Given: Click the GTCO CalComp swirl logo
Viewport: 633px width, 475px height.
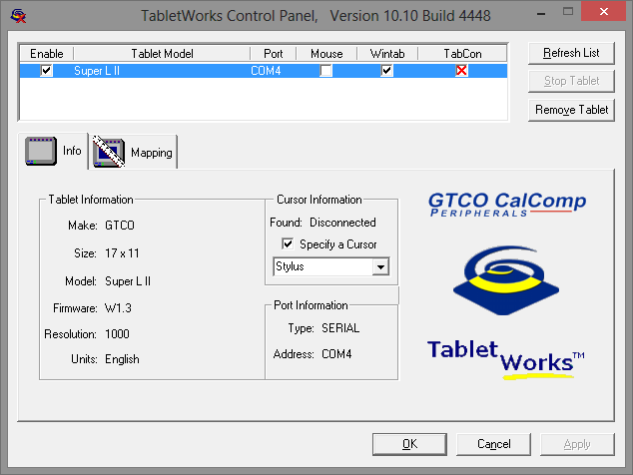Looking at the screenshot, I should click(504, 279).
